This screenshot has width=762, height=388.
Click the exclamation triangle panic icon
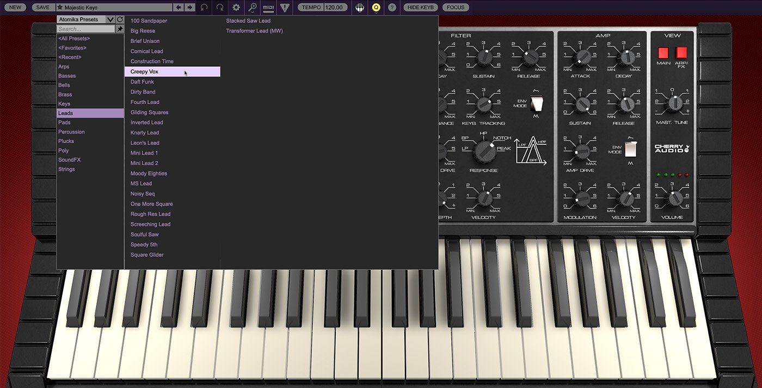[284, 7]
